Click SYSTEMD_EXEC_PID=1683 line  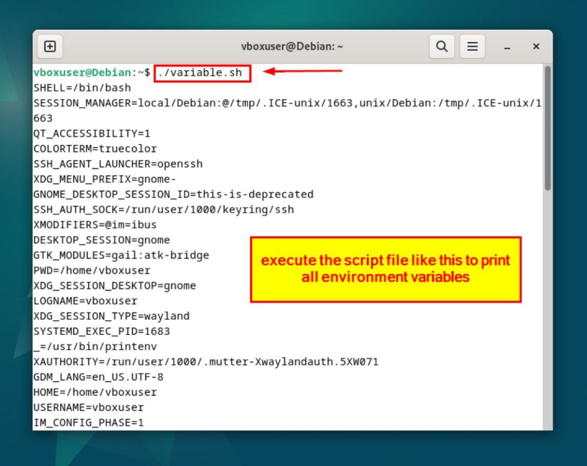(x=101, y=331)
